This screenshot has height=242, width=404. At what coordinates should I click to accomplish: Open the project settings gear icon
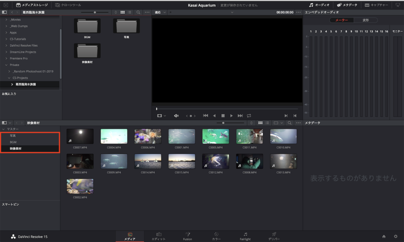click(396, 236)
